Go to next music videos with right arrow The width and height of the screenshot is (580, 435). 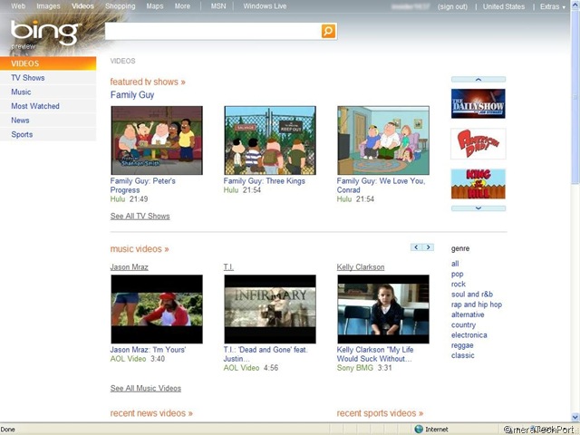(429, 247)
